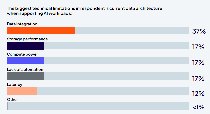Click the orange Data integration bar
This screenshot has height=114, width=210.
[x=41, y=30]
